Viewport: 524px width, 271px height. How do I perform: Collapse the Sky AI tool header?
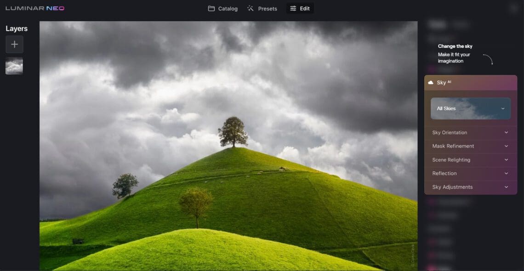[x=471, y=82]
